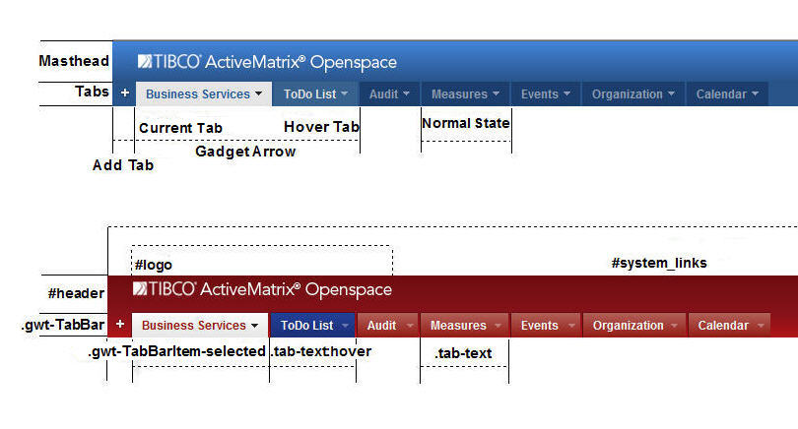This screenshot has width=798, height=429.
Task: Open Organization dropdown arrow in blue tab bar
Action: coord(671,93)
